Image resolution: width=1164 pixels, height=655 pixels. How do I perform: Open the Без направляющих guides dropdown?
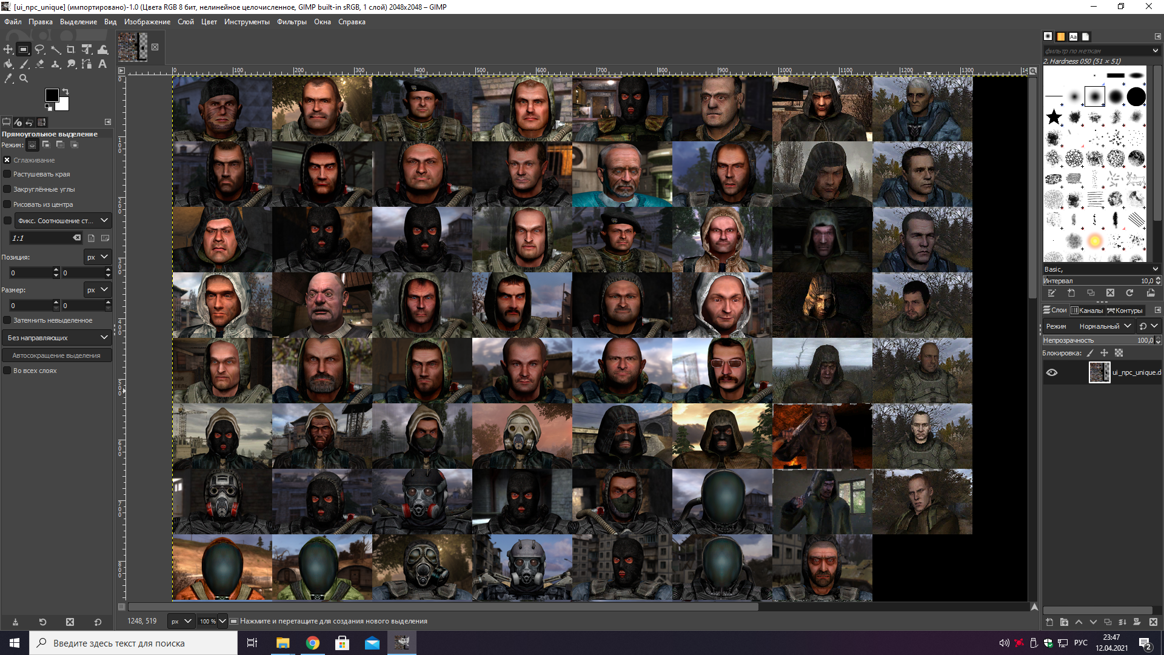pos(57,338)
